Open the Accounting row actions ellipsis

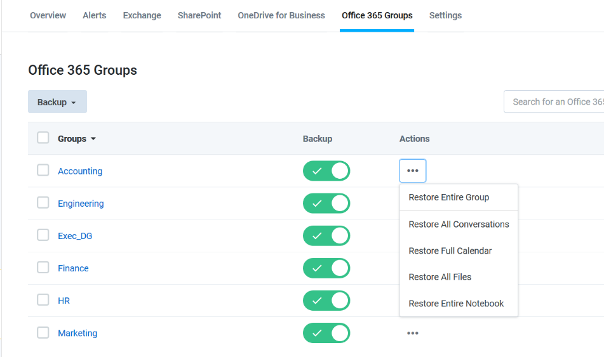(x=413, y=171)
